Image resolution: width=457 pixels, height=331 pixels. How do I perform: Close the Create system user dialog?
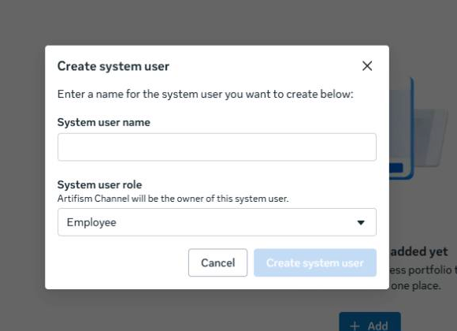pos(367,66)
